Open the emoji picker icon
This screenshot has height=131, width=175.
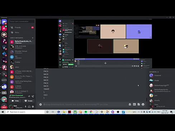coord(143,105)
